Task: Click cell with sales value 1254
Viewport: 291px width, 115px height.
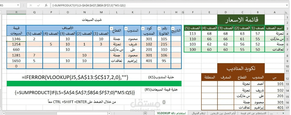Action: click(x=16, y=44)
